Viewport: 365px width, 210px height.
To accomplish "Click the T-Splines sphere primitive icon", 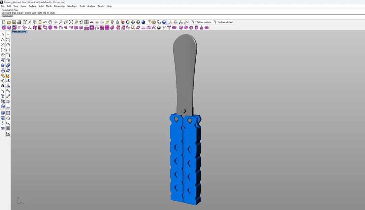I will pyautogui.click(x=191, y=28).
